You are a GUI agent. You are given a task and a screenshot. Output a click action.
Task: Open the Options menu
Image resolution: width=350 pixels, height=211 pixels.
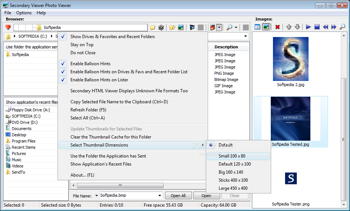tap(23, 13)
